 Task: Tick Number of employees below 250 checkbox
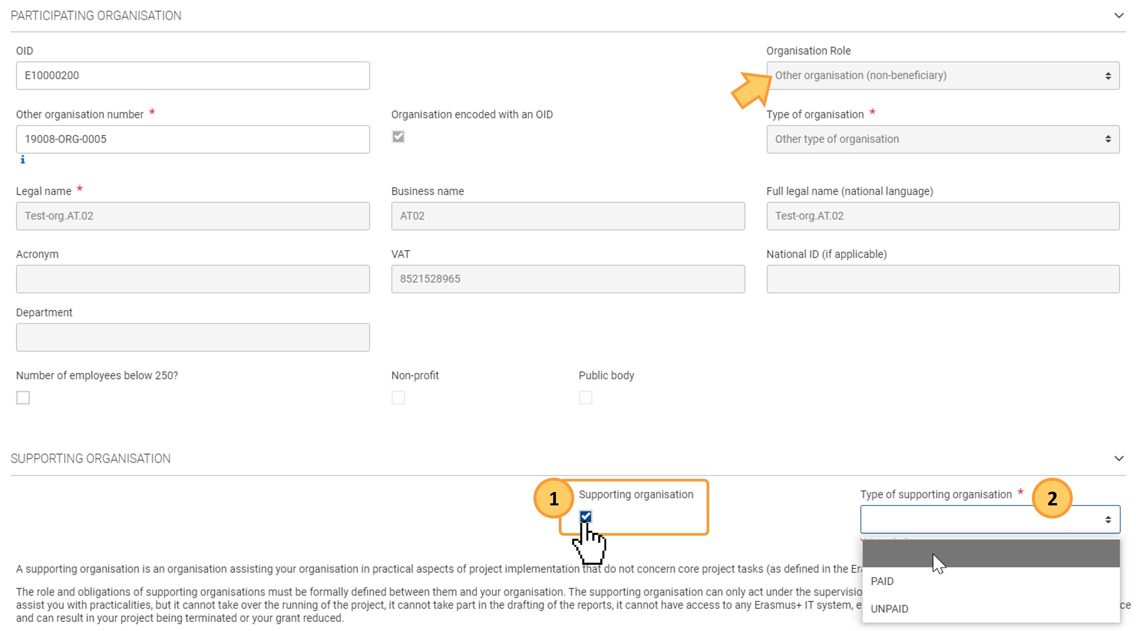[x=23, y=398]
